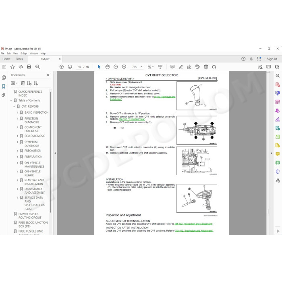
Task: Open the View menu
Action: click(15, 54)
